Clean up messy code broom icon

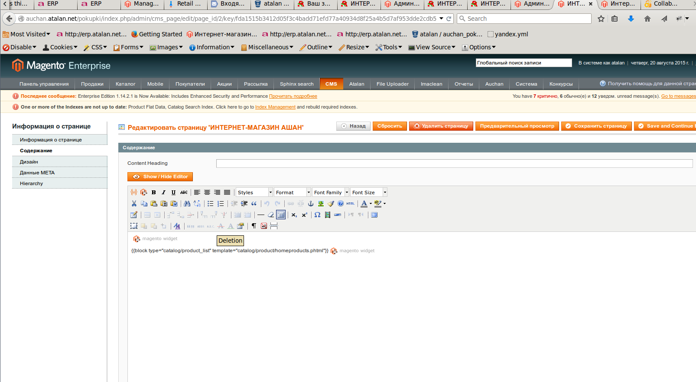point(331,203)
